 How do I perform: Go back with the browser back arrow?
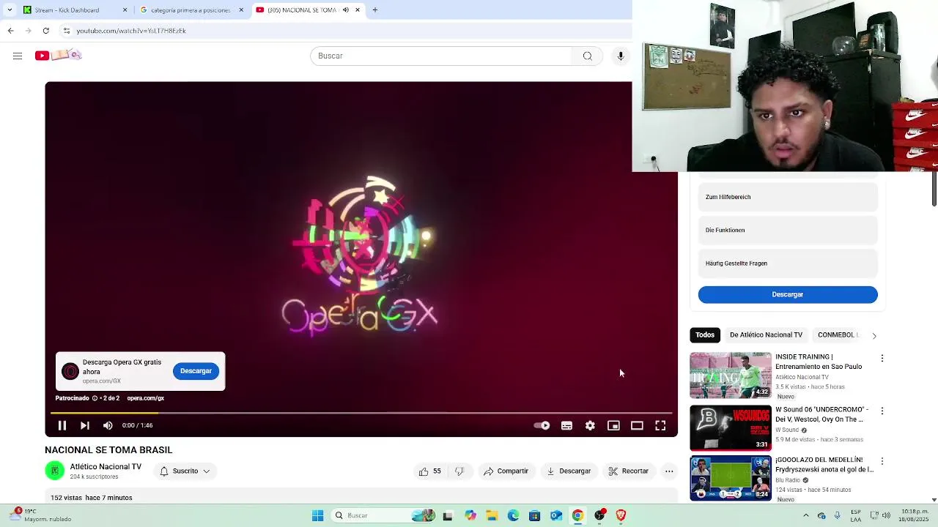10,31
